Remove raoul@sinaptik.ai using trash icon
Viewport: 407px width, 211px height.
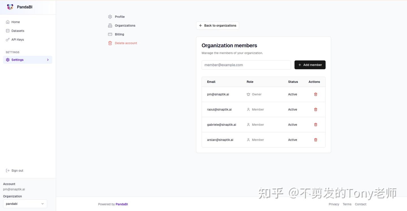pos(316,110)
